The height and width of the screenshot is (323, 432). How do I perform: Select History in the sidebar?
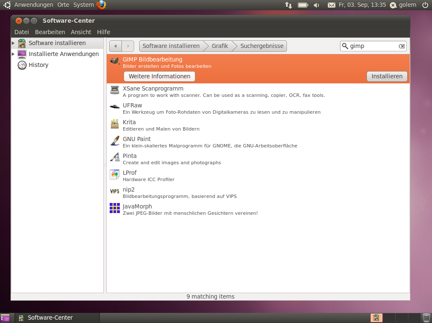(38, 65)
